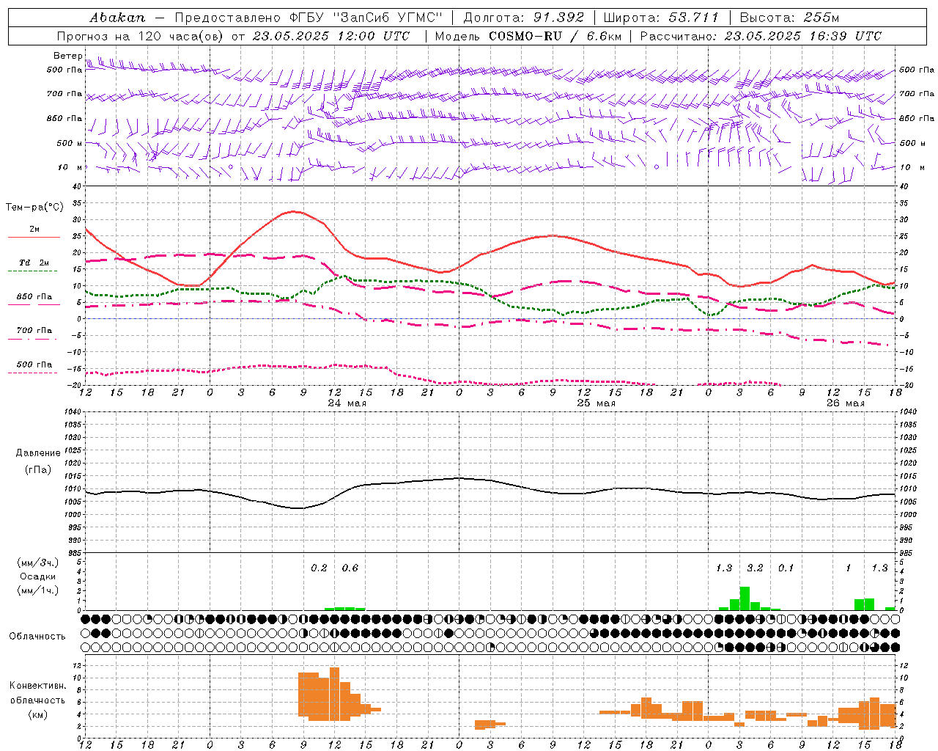This screenshot has height=751, width=938.
Task: Click the tallest orange convective cloud bar
Action: pos(335,694)
